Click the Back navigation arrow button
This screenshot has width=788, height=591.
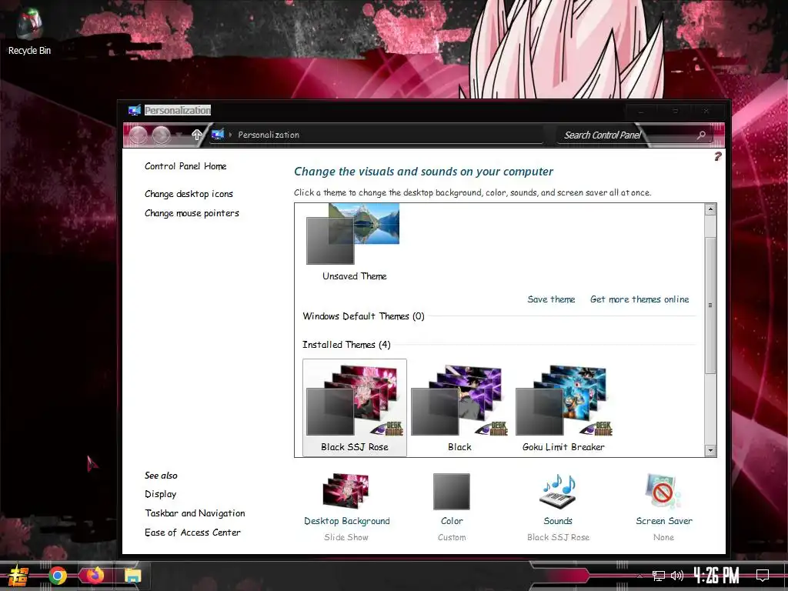click(139, 135)
